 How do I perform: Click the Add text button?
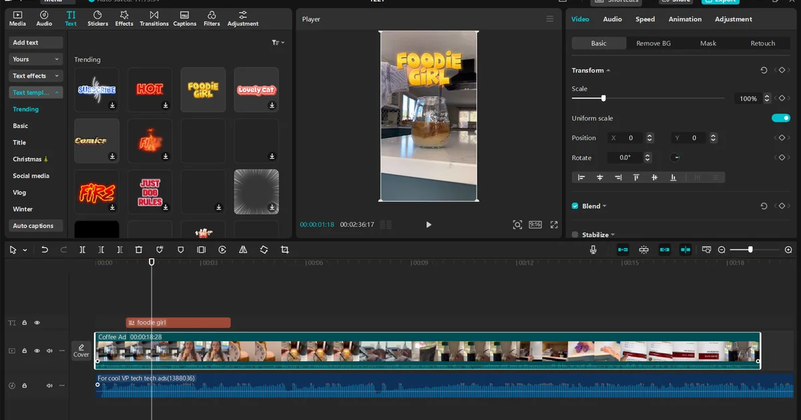pyautogui.click(x=35, y=42)
